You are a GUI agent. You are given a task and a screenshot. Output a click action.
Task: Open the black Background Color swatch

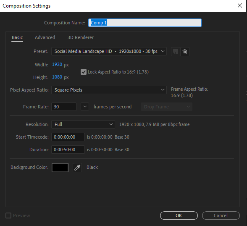coord(60,168)
